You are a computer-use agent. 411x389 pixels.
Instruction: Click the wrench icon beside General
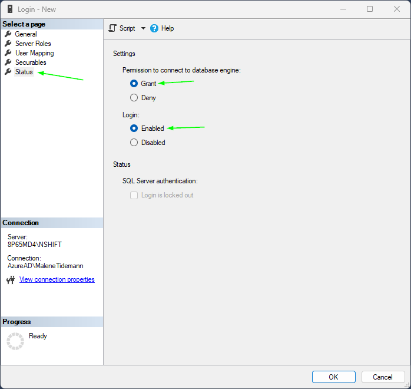point(8,34)
